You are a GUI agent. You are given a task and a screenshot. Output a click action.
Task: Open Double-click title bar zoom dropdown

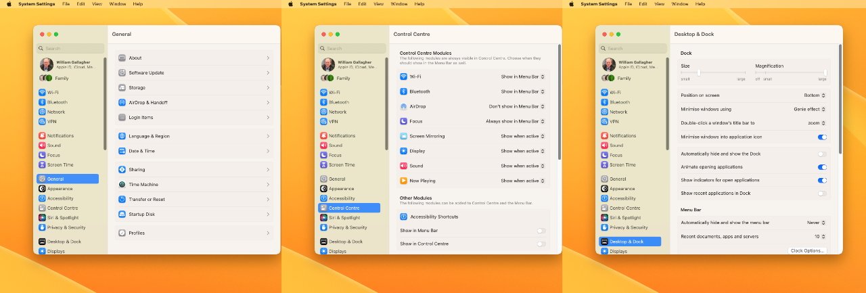tap(817, 123)
